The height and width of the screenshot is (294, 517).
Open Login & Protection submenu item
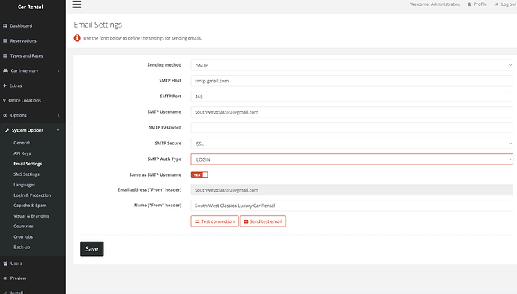(x=32, y=195)
